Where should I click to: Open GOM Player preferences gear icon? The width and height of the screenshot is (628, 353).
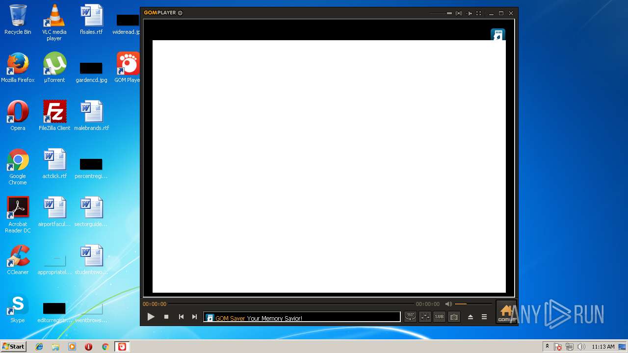click(180, 13)
